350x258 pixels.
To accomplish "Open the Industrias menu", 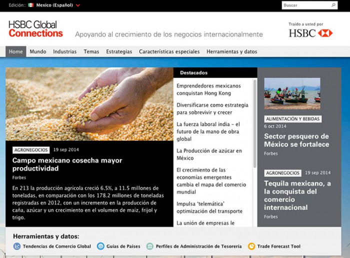I will tap(65, 51).
